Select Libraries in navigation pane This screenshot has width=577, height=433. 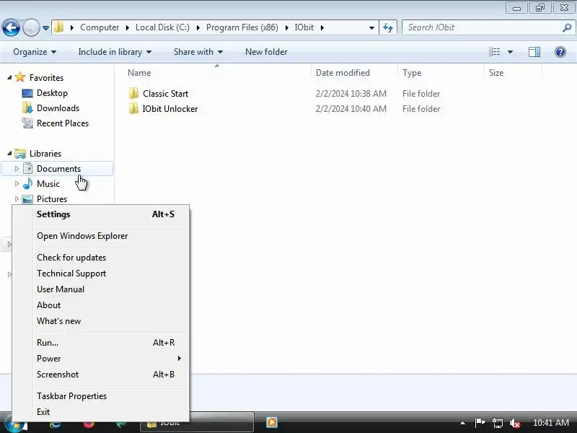(45, 154)
